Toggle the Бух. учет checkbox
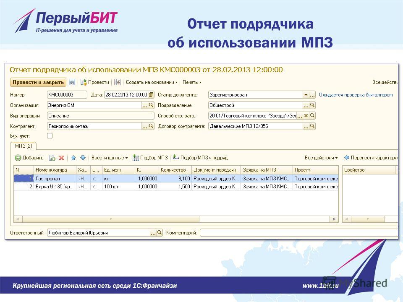 (x=50, y=136)
